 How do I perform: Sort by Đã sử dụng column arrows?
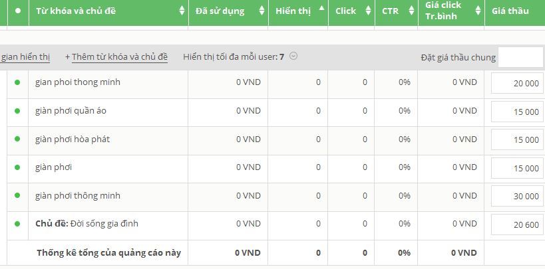coord(262,11)
